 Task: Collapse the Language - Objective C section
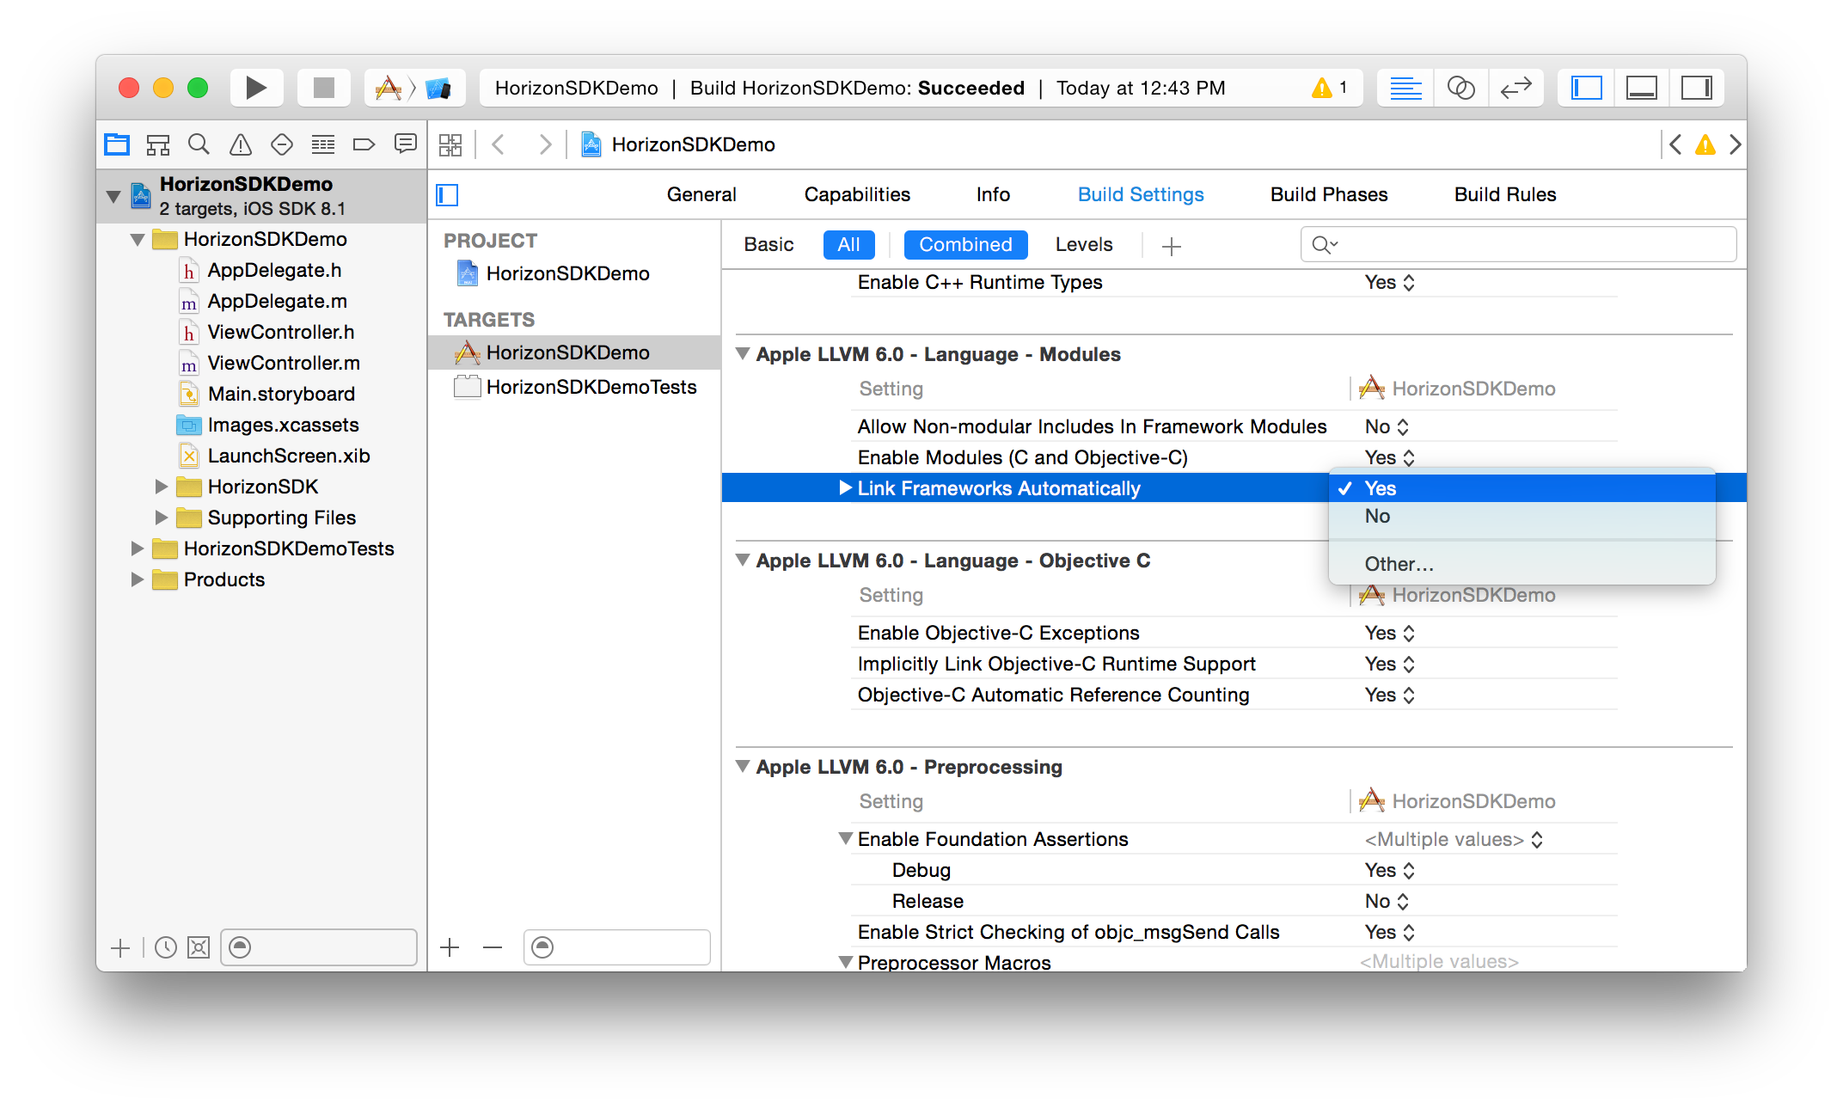[x=743, y=561]
